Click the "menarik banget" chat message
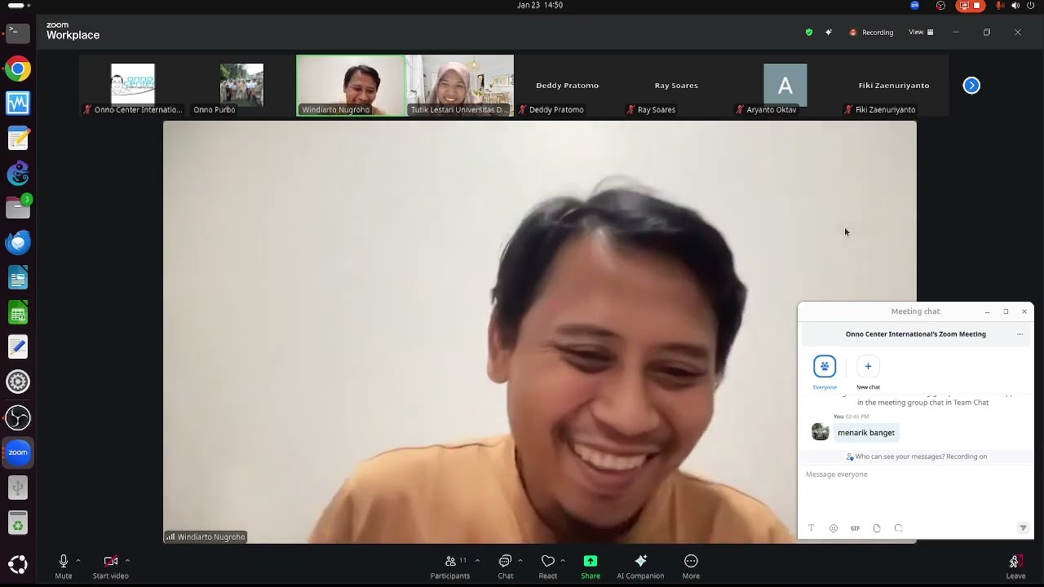The width and height of the screenshot is (1044, 587). click(x=866, y=433)
